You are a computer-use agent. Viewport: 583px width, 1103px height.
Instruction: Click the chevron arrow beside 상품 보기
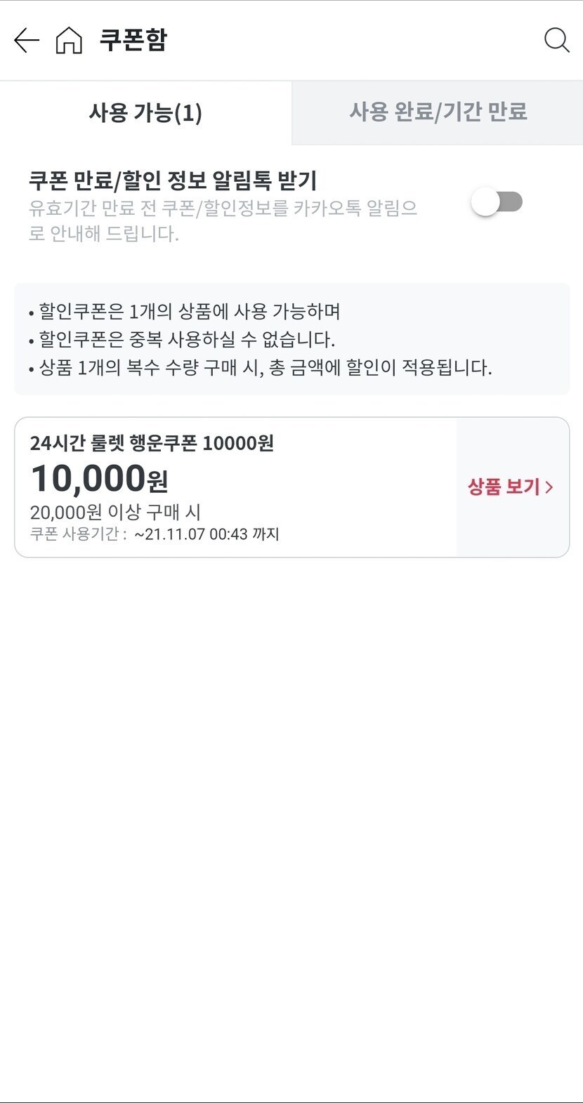point(549,487)
